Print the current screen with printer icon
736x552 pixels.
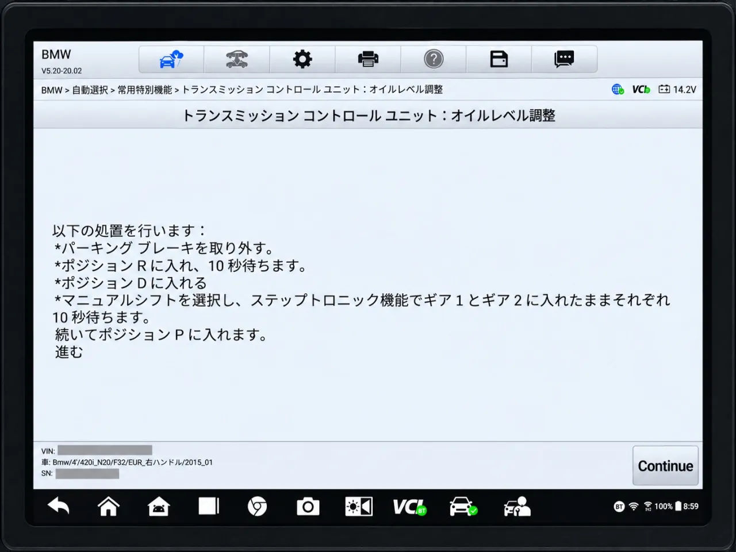368,59
